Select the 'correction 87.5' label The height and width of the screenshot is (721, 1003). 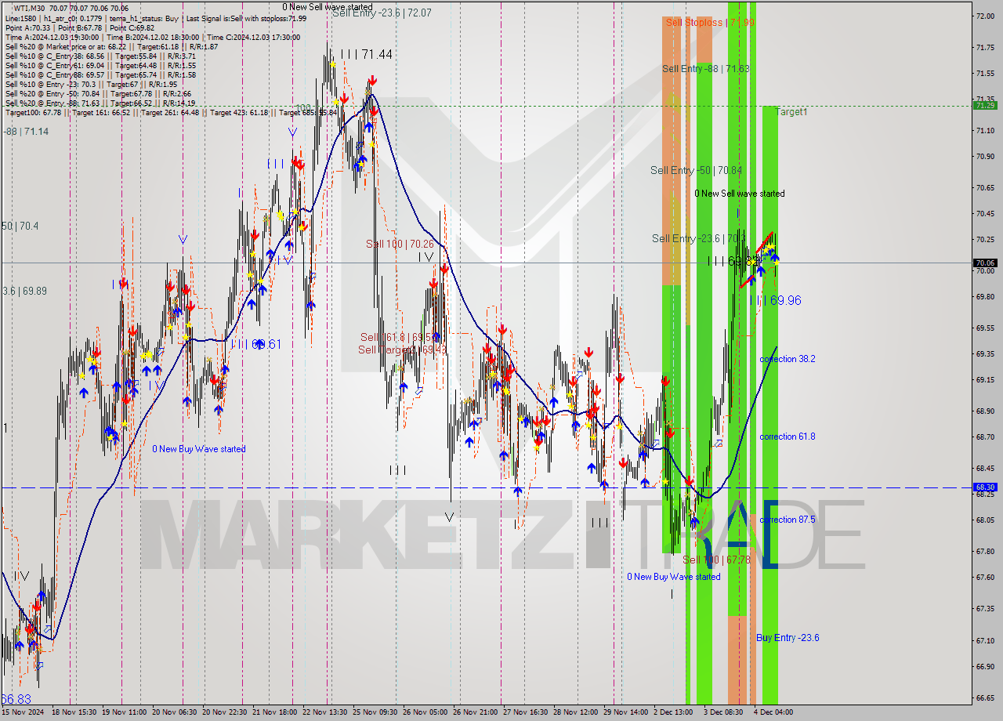(x=788, y=520)
